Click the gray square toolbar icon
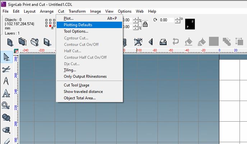The width and height of the screenshot is (247, 144). (x=214, y=41)
